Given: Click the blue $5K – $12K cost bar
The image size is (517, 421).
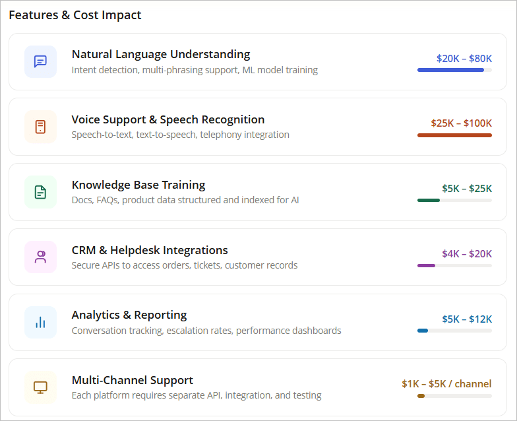Looking at the screenshot, I should [455, 331].
